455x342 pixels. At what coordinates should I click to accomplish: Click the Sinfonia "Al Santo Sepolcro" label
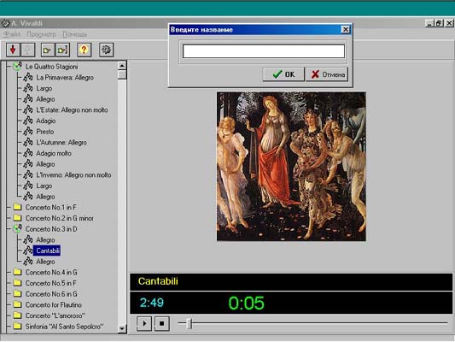pos(64,327)
